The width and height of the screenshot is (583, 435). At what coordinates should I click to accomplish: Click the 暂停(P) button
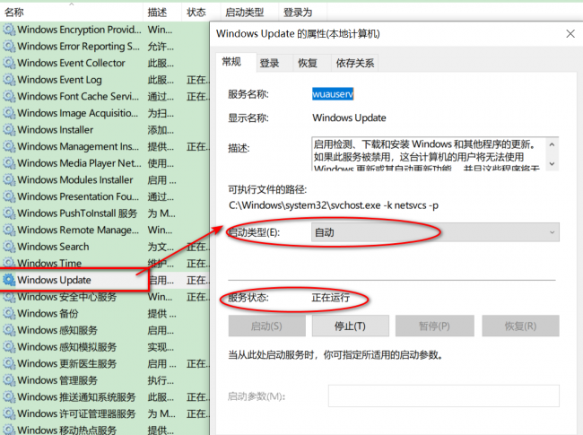coord(435,326)
